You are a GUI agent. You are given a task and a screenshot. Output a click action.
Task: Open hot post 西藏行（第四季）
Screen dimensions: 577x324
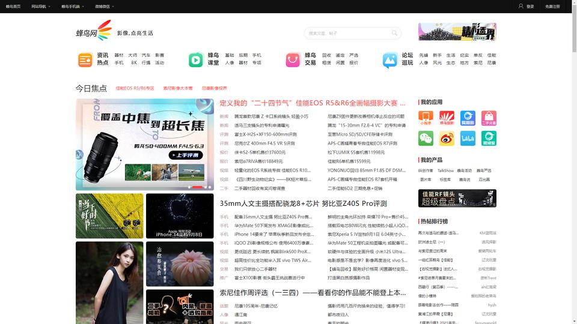pyautogui.click(x=438, y=287)
